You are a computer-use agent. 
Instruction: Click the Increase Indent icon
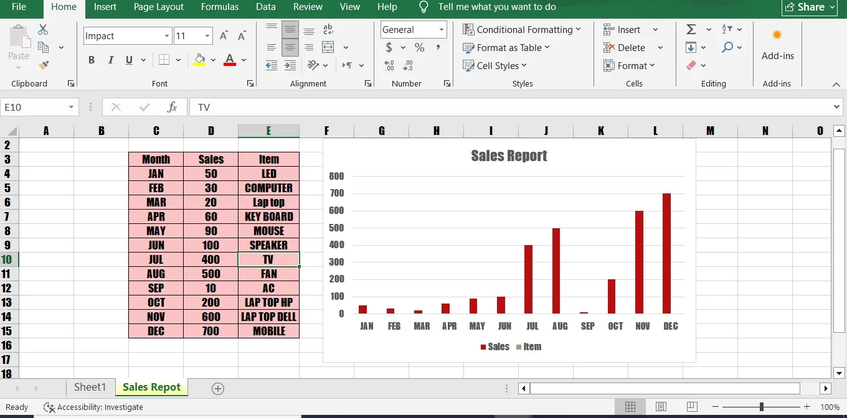290,65
